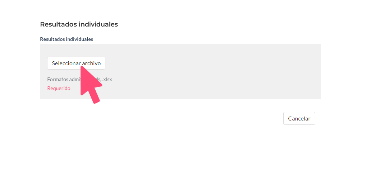Click the Cancelar button
389x175 pixels.
point(299,118)
